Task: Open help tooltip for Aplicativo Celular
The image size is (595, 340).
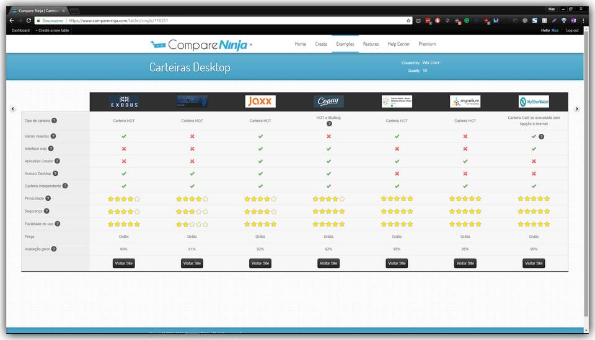Action: click(x=57, y=161)
